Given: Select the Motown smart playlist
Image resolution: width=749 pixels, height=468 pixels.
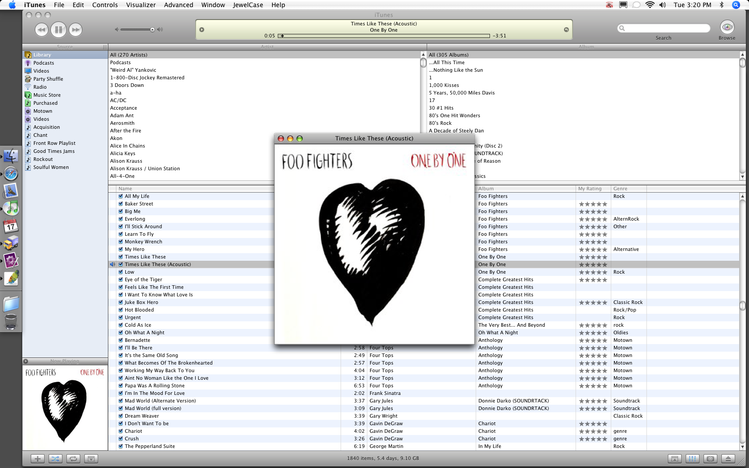Looking at the screenshot, I should coord(42,111).
